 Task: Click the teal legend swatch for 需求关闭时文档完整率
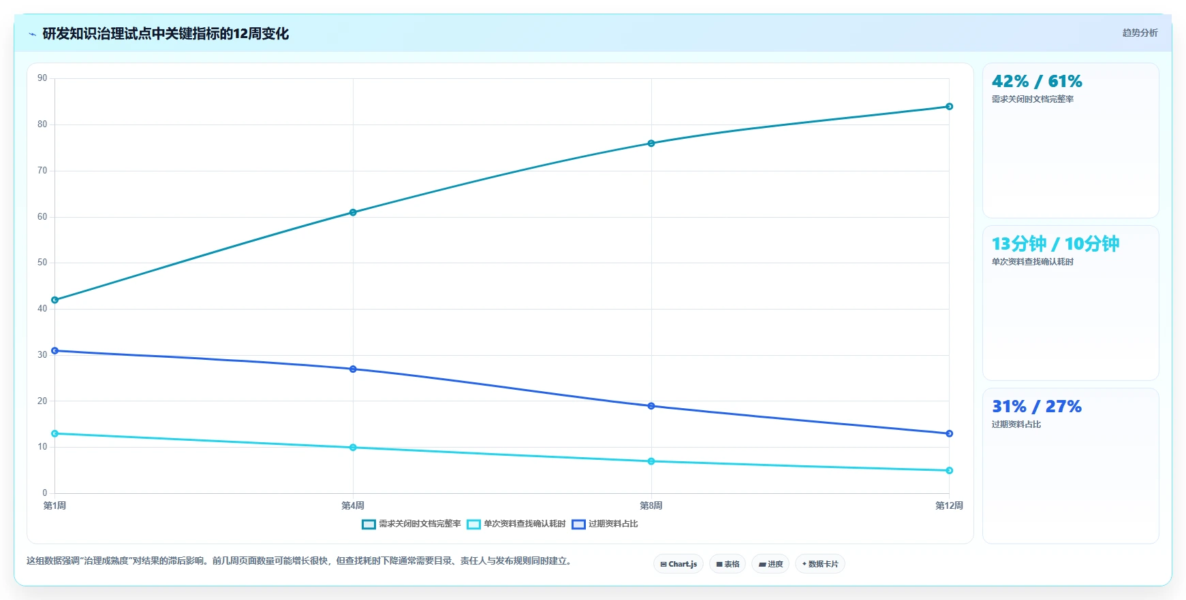[x=369, y=524]
